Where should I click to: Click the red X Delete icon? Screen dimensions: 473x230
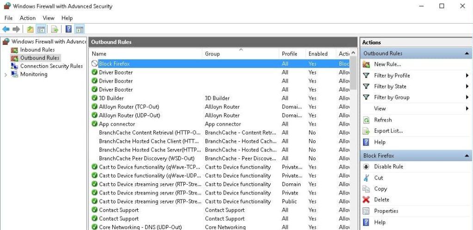(366, 200)
